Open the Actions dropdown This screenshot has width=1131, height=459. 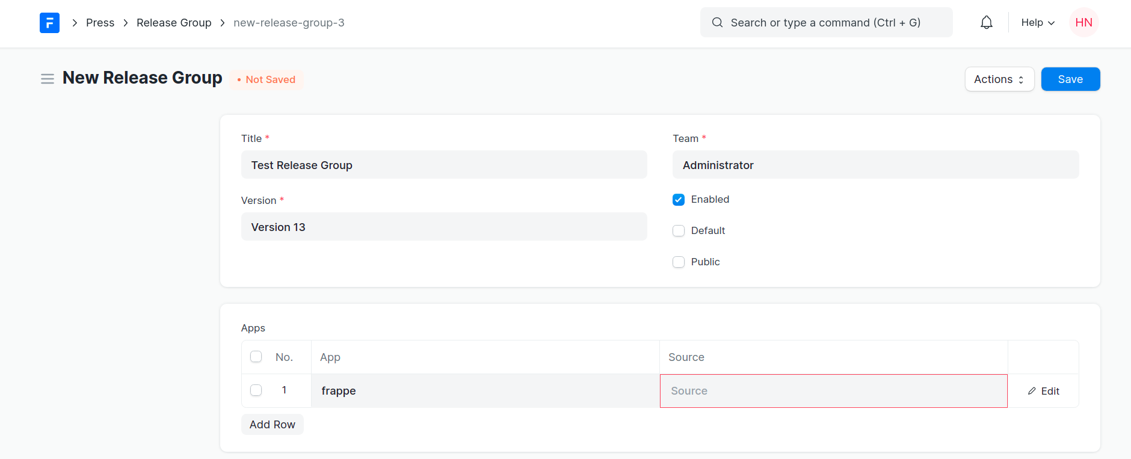point(999,79)
